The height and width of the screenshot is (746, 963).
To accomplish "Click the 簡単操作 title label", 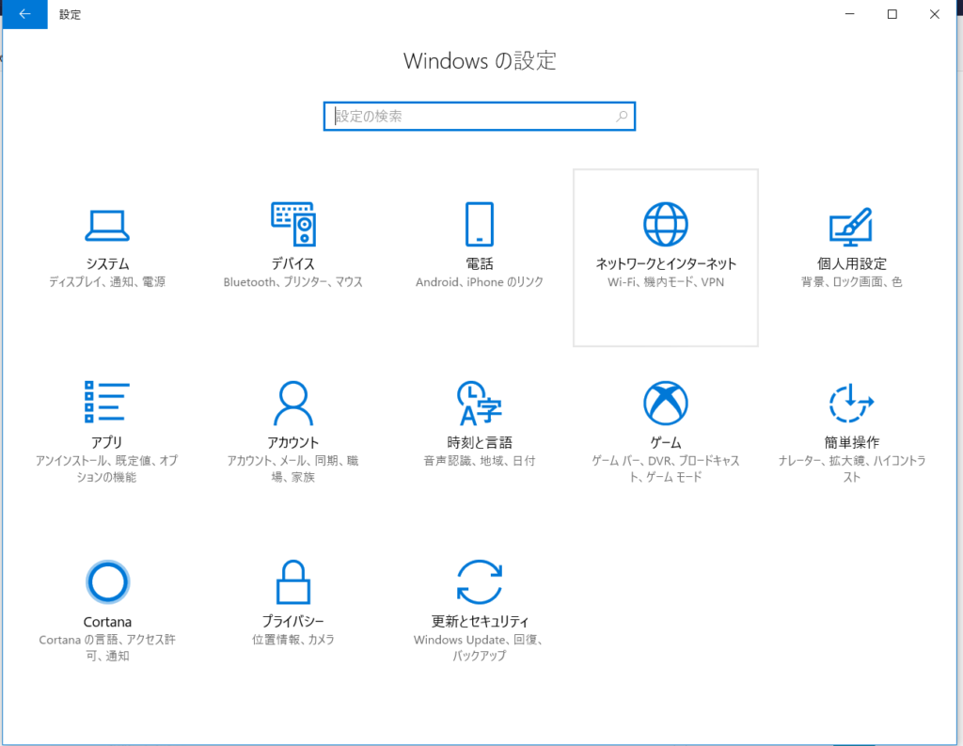I will (x=852, y=442).
